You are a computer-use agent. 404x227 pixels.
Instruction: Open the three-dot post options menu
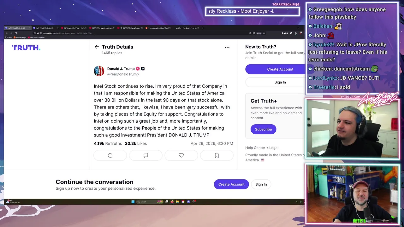pyautogui.click(x=227, y=47)
